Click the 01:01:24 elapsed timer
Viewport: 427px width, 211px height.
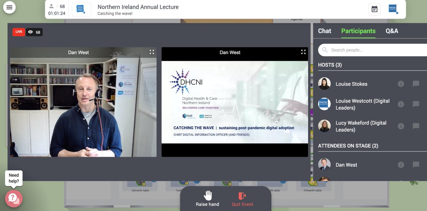point(57,14)
